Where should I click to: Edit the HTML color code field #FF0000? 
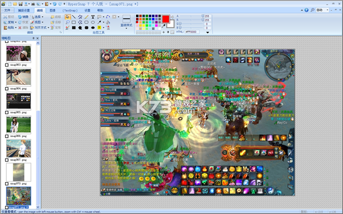192,32
